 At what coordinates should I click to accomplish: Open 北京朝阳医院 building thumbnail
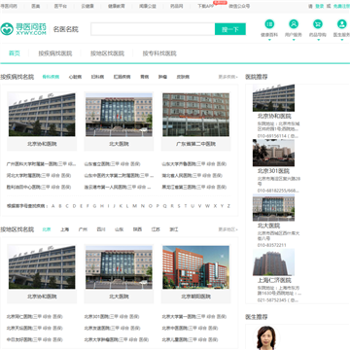[x=196, y=267]
